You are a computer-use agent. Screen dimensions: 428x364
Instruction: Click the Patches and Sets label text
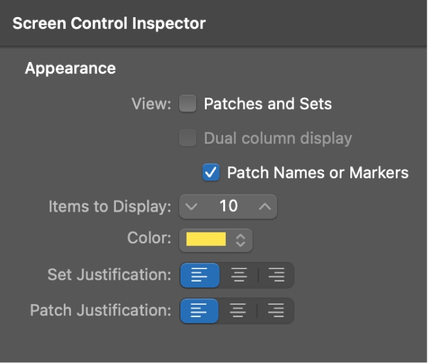pos(268,104)
